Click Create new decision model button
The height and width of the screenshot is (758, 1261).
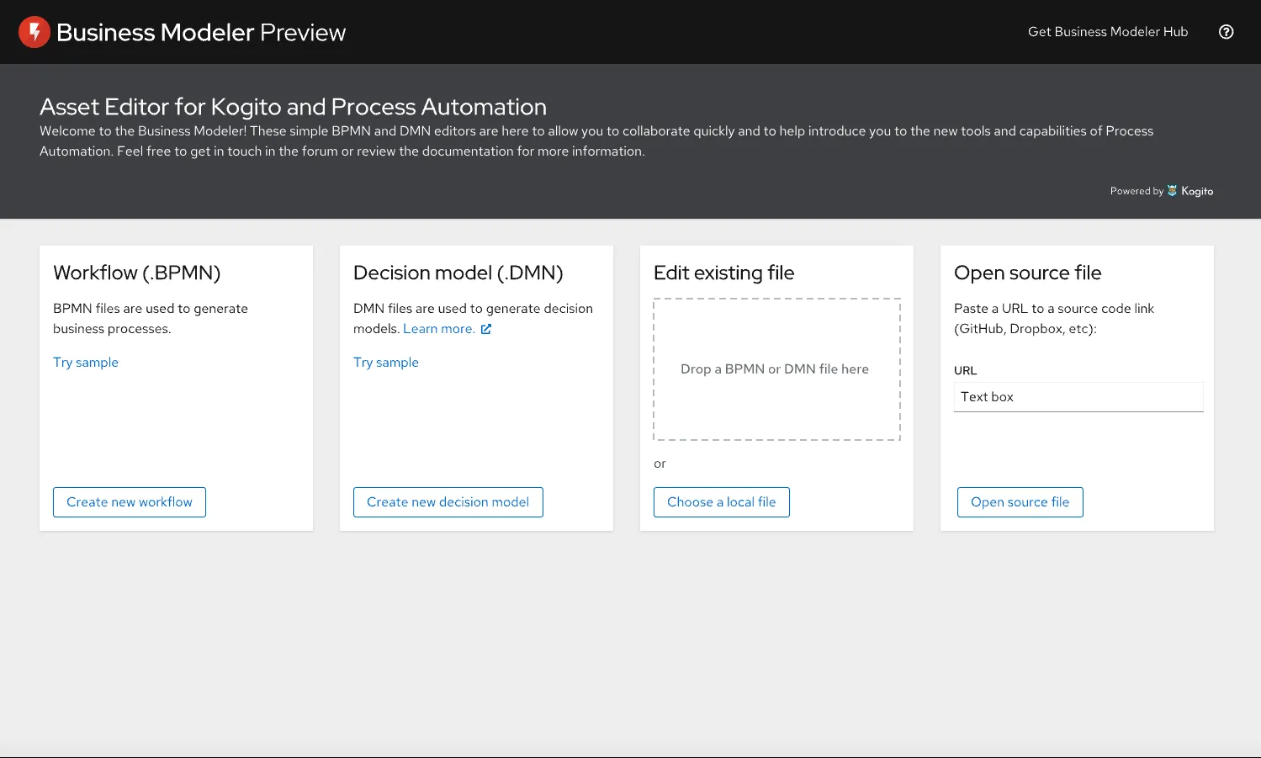[x=448, y=502]
